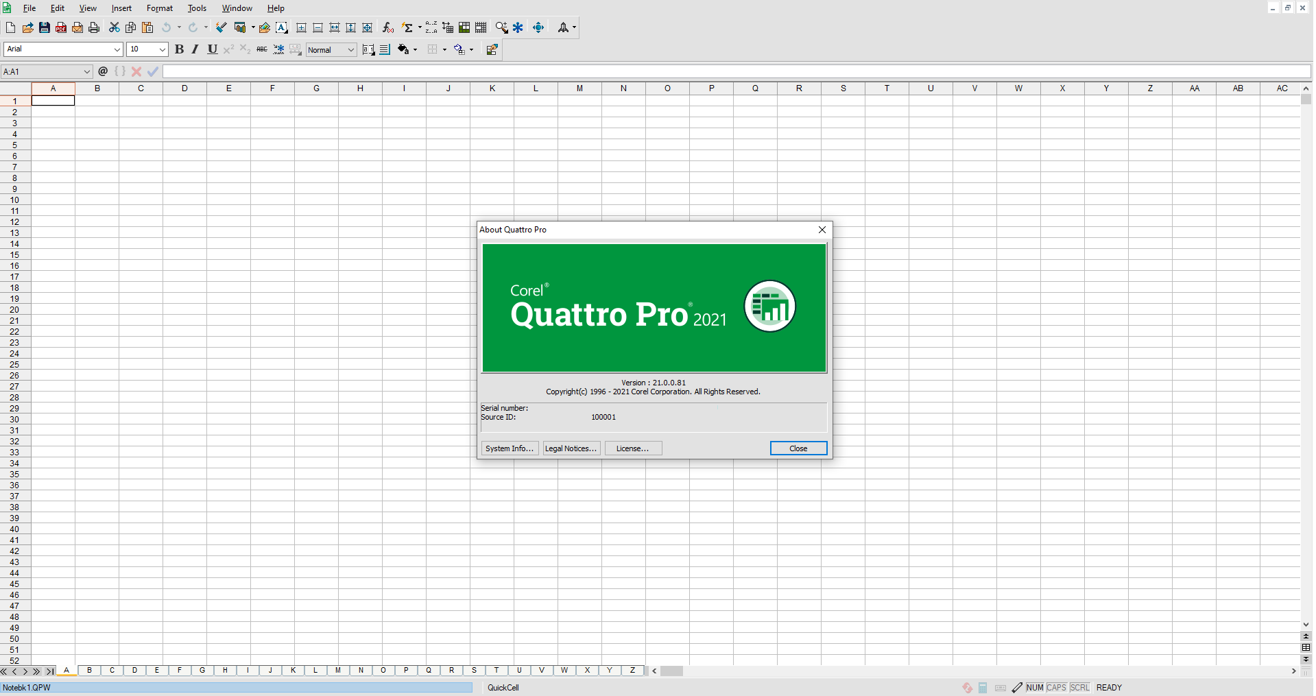Open the font size 10 dropdown
Screen dimensions: 1316x696
tap(162, 49)
